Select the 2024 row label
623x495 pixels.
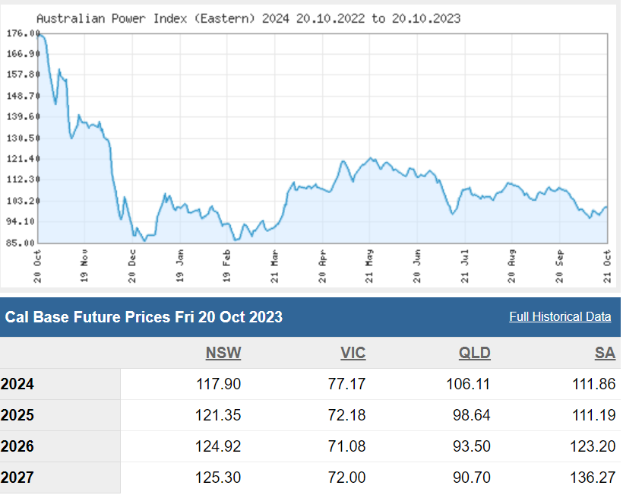click(18, 384)
